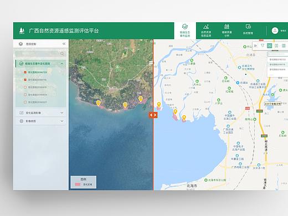This screenshot has height=216, width=288.
Task: Check the fifth 变化图斑 layer checkbox
Action: click(x=25, y=102)
